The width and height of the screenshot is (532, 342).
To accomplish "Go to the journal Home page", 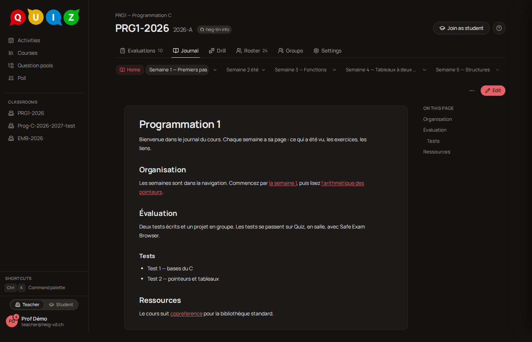I will pyautogui.click(x=130, y=70).
